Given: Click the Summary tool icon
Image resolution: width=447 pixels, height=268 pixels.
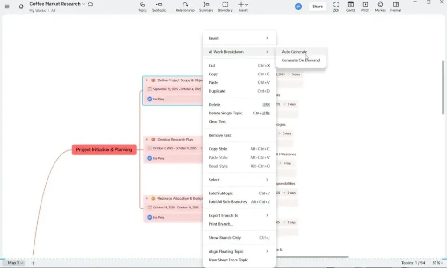Looking at the screenshot, I should 206,5.
